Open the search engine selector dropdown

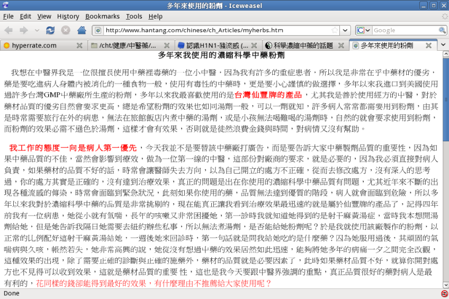(363, 30)
